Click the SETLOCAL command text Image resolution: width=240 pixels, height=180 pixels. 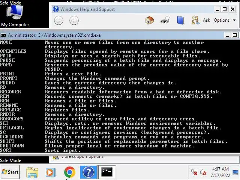12,128
